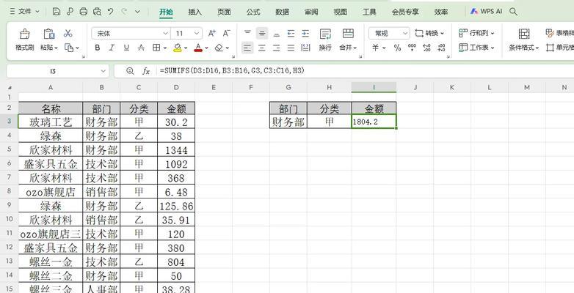Image resolution: width=574 pixels, height=293 pixels.
Task: Open the File (文件) menu
Action: click(x=24, y=12)
